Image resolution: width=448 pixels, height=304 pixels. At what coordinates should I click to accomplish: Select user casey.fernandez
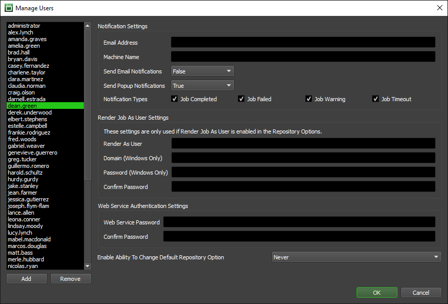coord(45,66)
